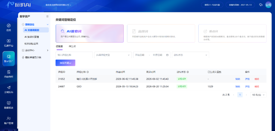Open the 公司 avatar menu
The height and width of the screenshot is (131, 275).
(268, 5)
